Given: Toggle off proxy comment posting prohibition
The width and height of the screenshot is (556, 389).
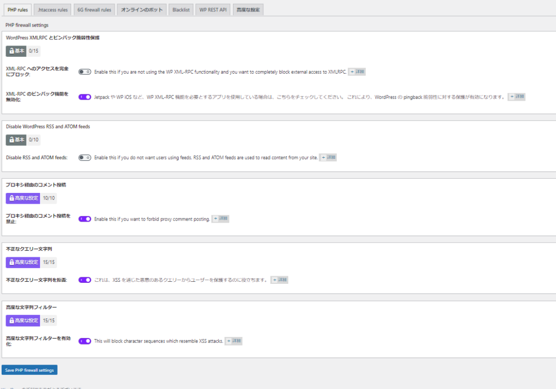Looking at the screenshot, I should point(85,219).
